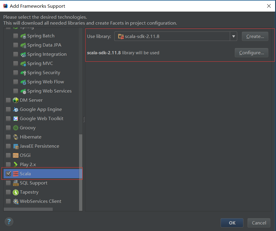Select Spring Integration list entry
276x231 pixels.
click(x=47, y=54)
